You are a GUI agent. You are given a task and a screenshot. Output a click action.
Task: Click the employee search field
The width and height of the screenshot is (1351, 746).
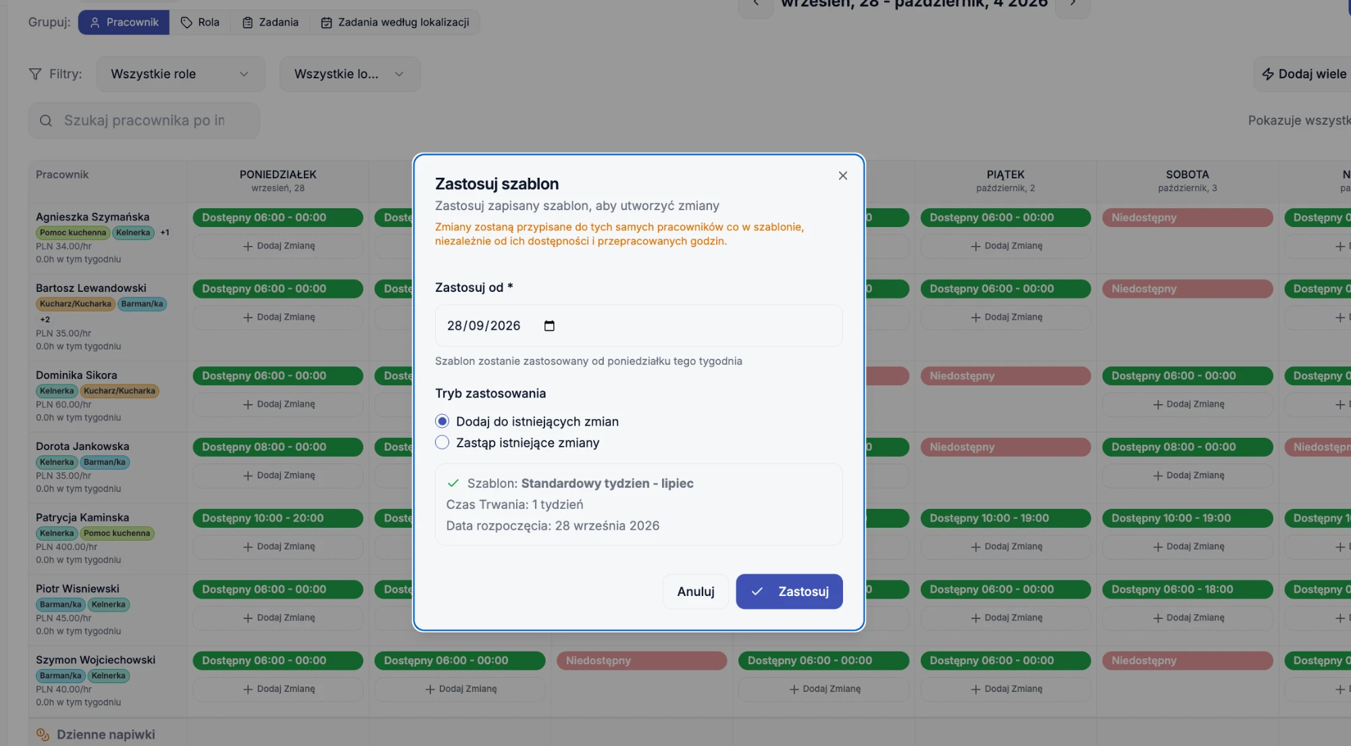tap(144, 120)
